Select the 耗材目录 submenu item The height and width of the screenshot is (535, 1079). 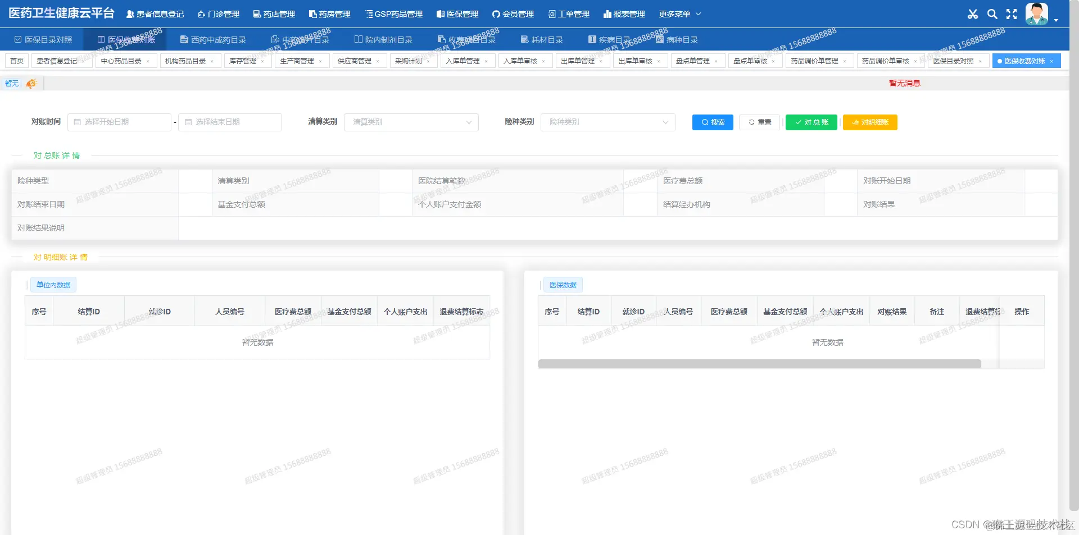click(x=542, y=40)
